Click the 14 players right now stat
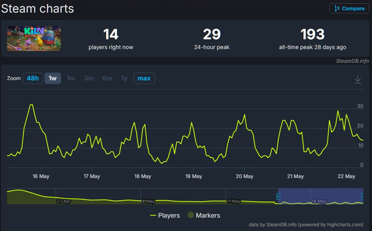This screenshot has width=372, height=231. pos(111,39)
